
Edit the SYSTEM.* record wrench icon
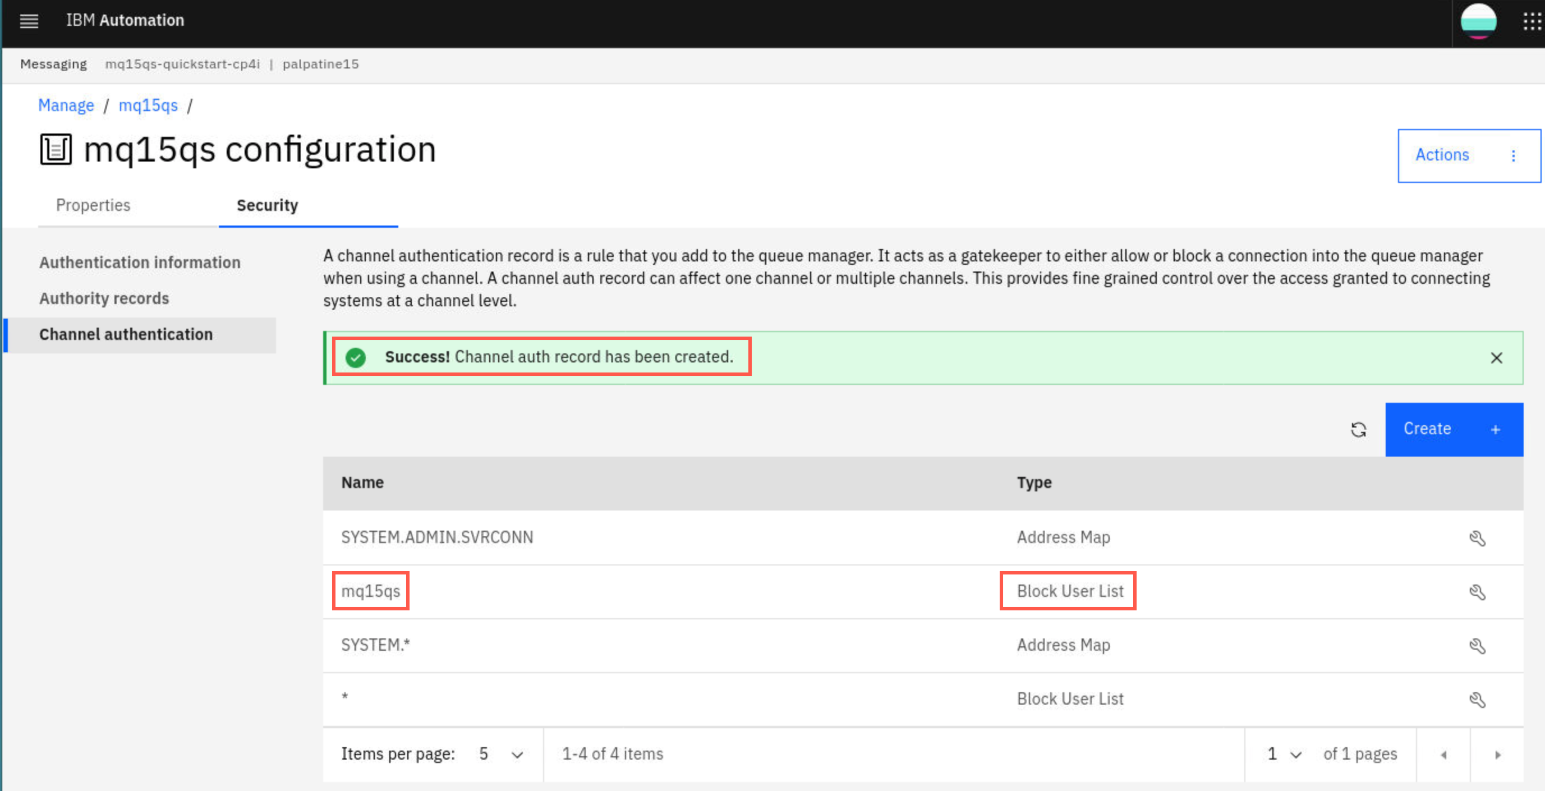(x=1477, y=646)
